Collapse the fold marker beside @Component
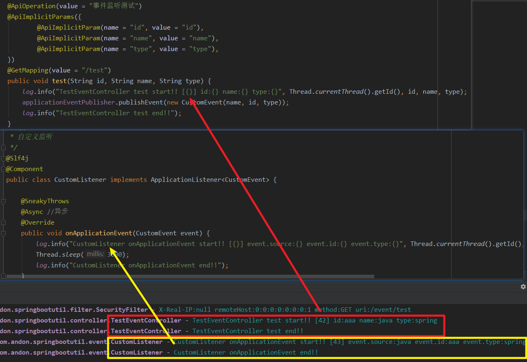Viewport: 527px width, 362px height. click(x=3, y=169)
